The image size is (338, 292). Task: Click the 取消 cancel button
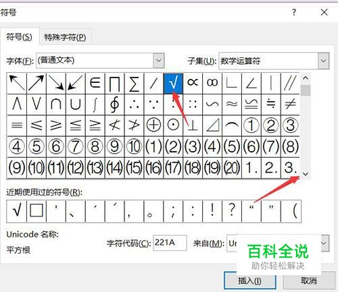[x=309, y=281]
